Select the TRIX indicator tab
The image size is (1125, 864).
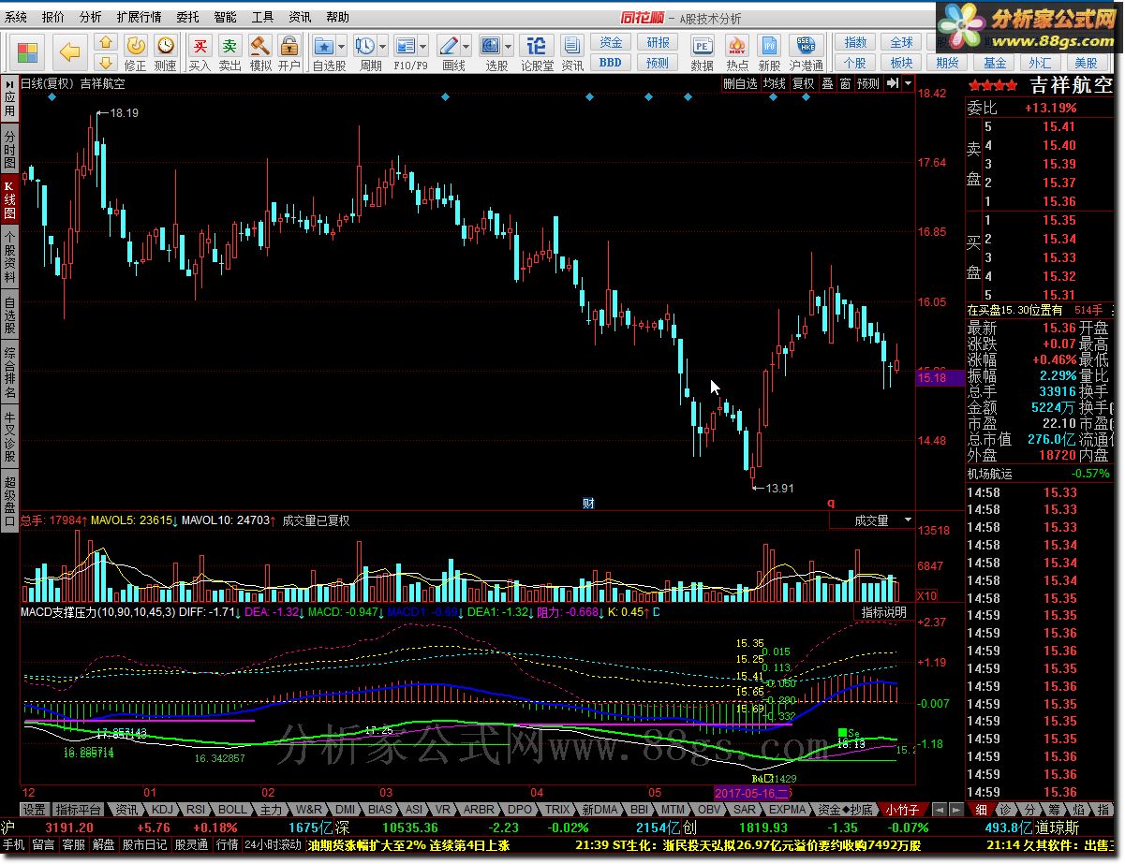click(557, 810)
